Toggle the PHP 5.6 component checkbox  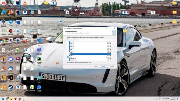(x=69, y=47)
